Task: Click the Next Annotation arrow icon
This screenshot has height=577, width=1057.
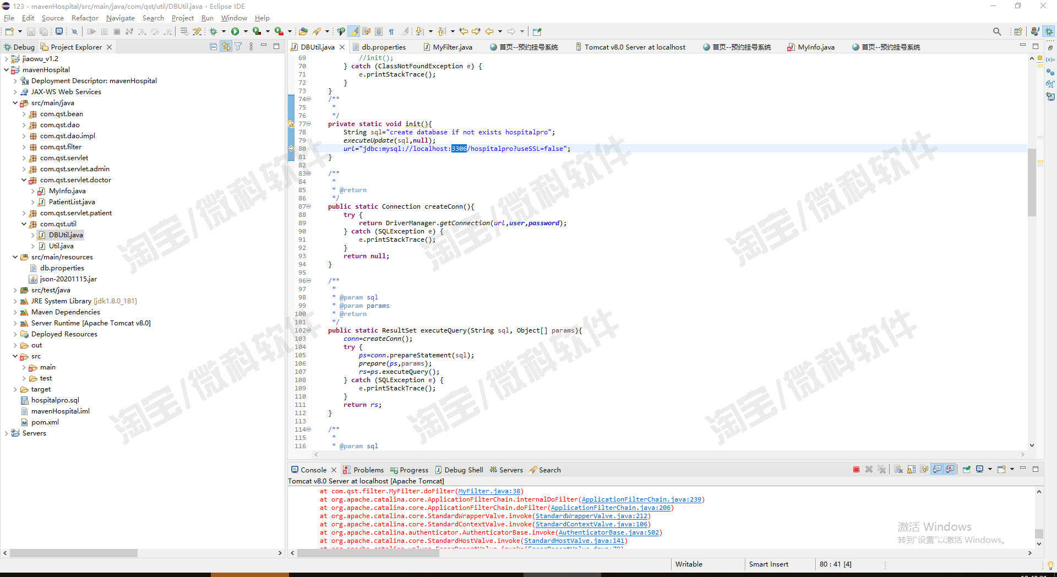Action: (420, 31)
